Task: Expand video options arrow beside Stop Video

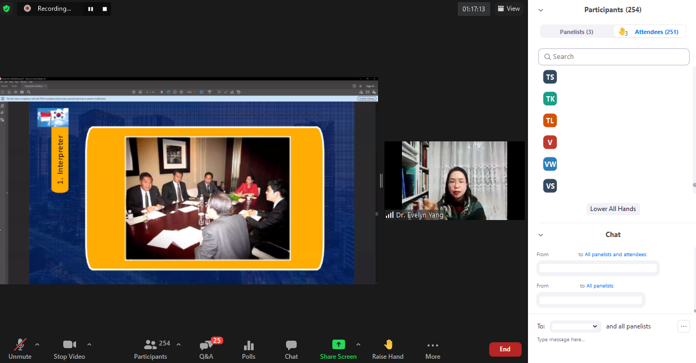Action: [x=89, y=344]
